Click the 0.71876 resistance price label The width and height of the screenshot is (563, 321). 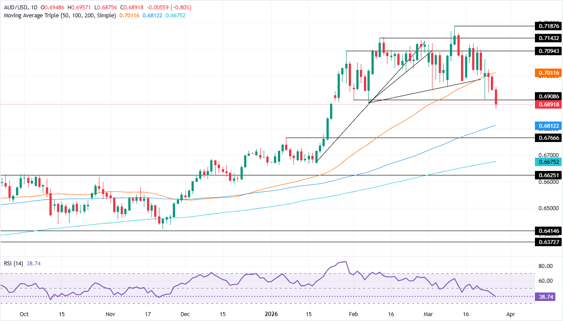tap(548, 27)
